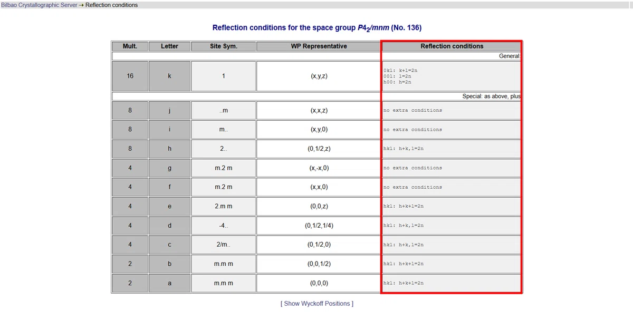Select representative (0,1/2,z)
The width and height of the screenshot is (633, 320).
pyautogui.click(x=319, y=149)
